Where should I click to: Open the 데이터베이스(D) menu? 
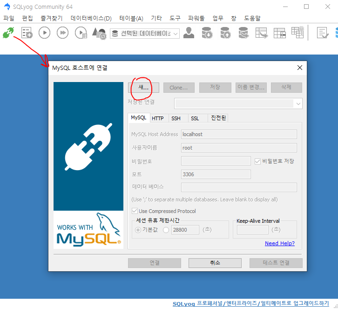click(x=91, y=18)
